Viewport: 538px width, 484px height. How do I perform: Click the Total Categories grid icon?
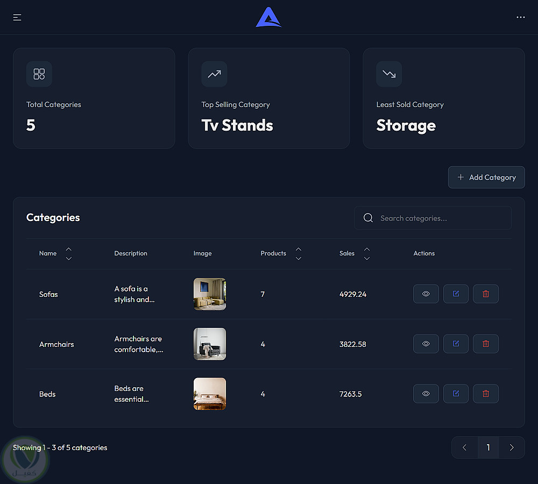[39, 74]
